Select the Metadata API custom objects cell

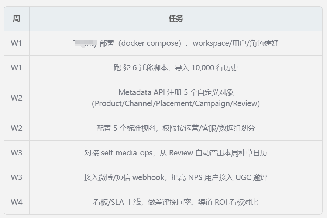(x=176, y=98)
